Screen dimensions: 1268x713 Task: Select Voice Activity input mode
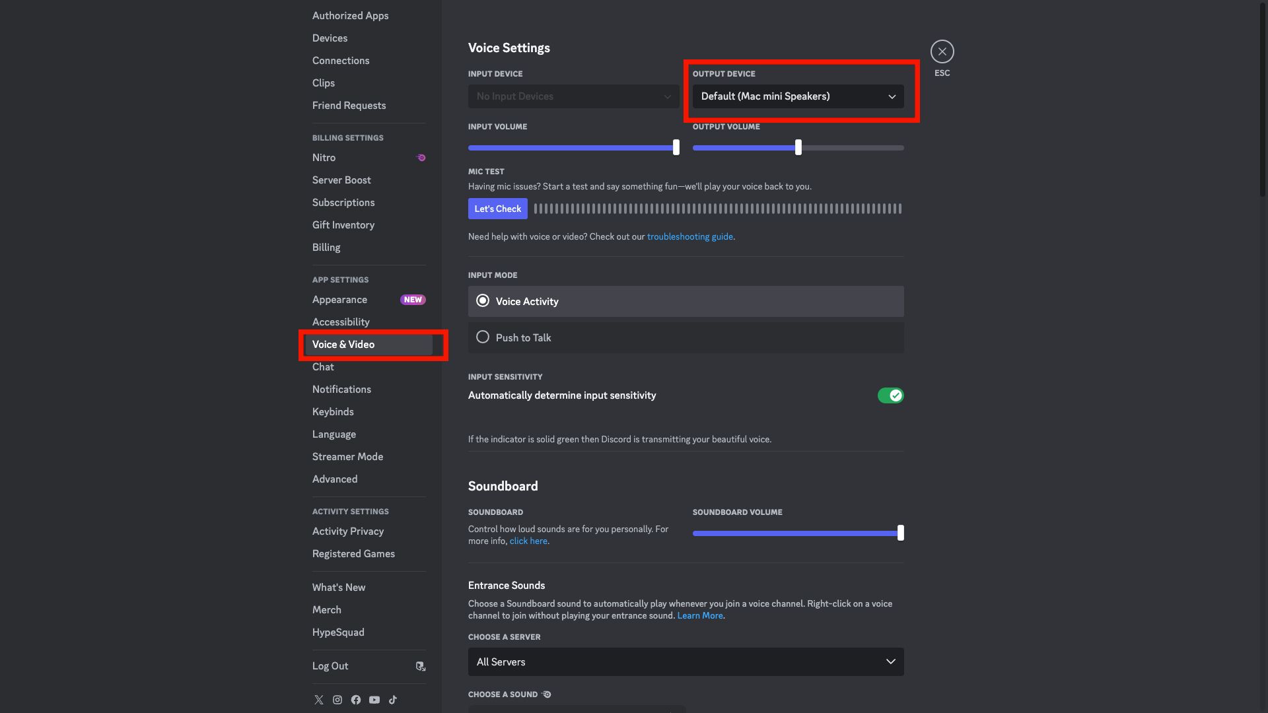pyautogui.click(x=481, y=301)
